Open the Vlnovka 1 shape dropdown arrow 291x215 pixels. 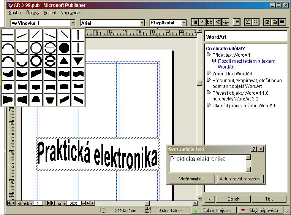pos(73,23)
